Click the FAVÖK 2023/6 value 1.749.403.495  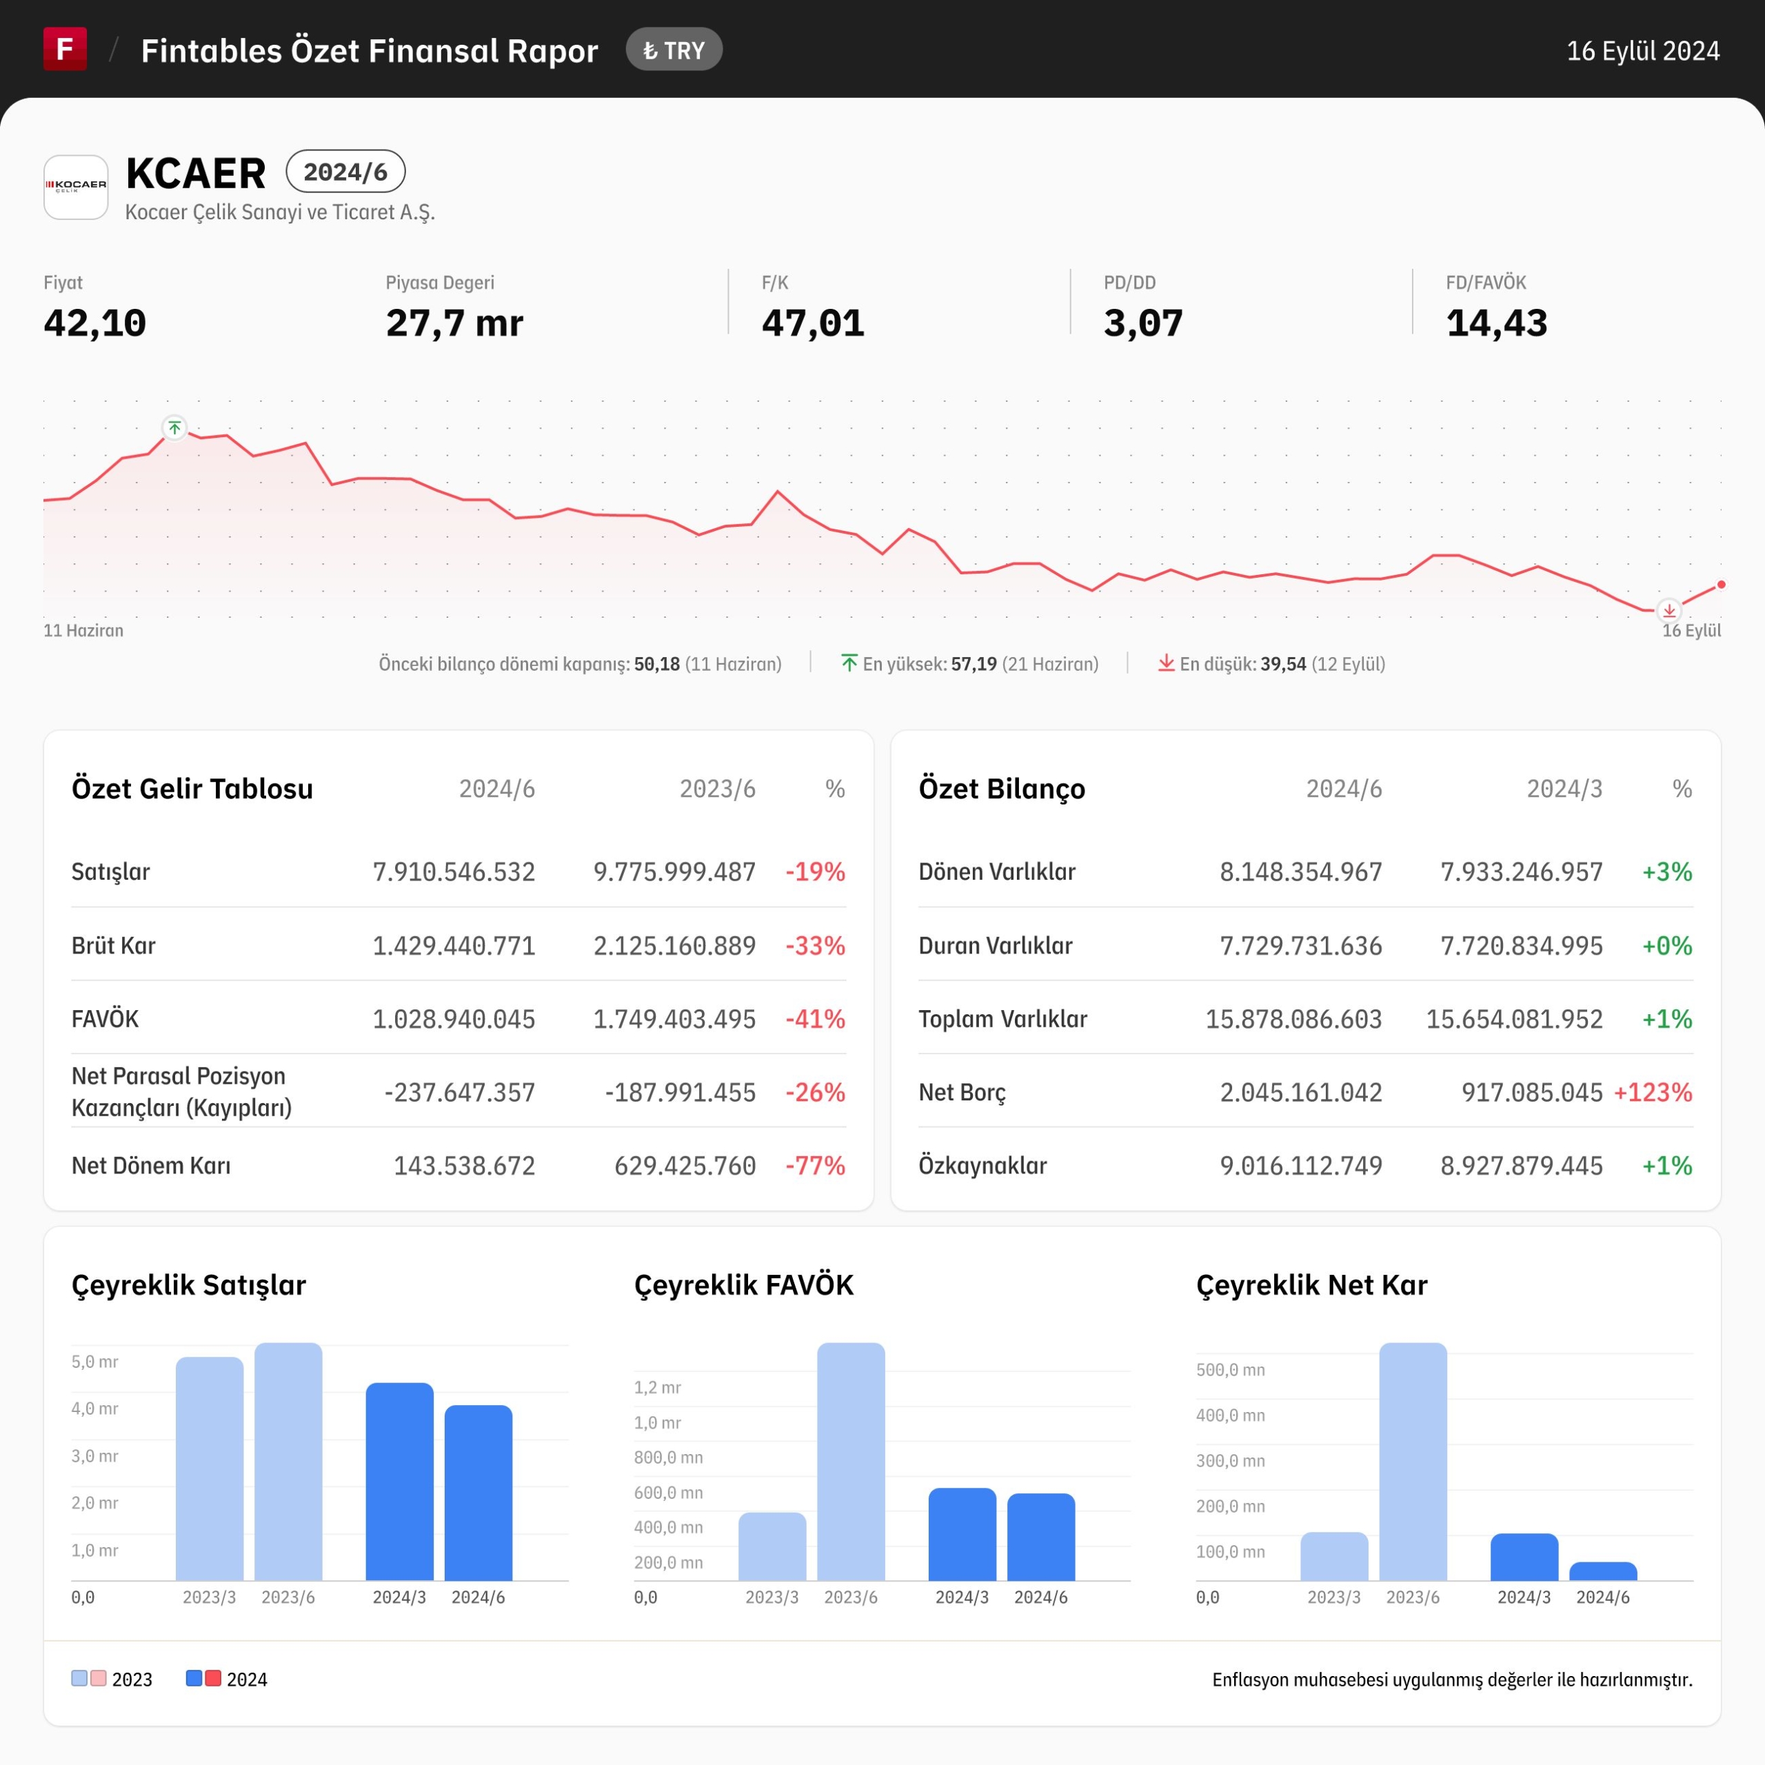coord(674,1018)
